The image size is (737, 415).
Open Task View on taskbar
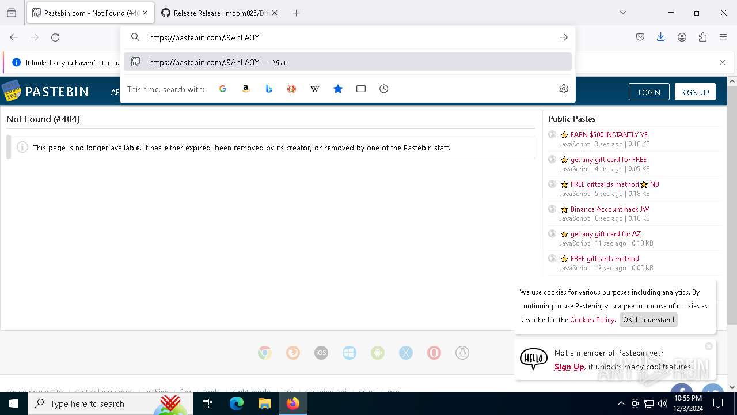207,403
